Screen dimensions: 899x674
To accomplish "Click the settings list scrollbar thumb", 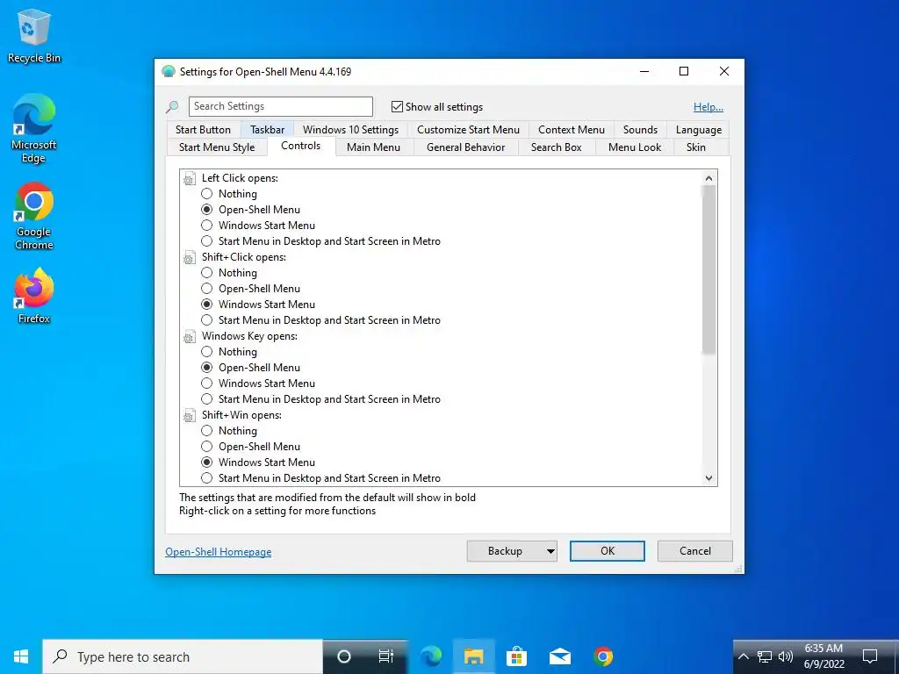I will point(709,269).
